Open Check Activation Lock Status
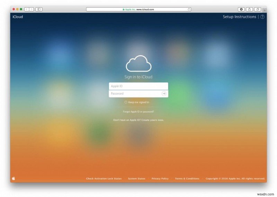This screenshot has width=277, height=197. click(104, 178)
